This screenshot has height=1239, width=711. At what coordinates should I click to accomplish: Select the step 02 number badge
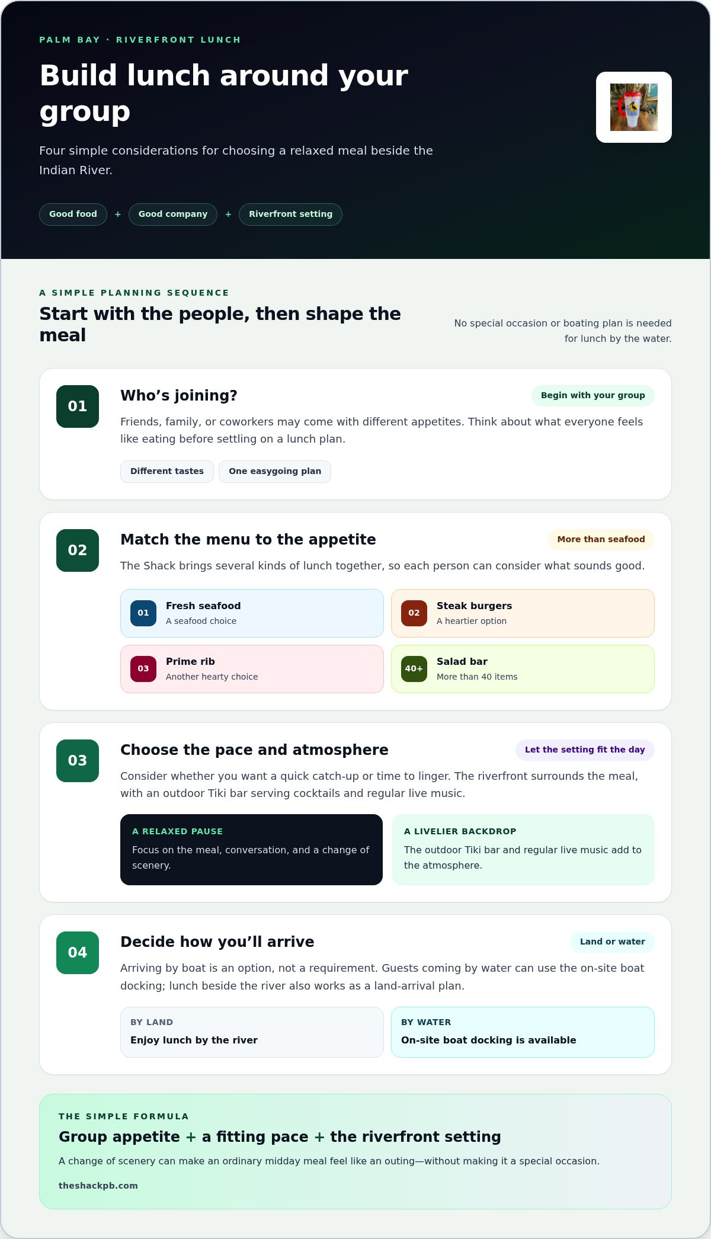click(78, 550)
